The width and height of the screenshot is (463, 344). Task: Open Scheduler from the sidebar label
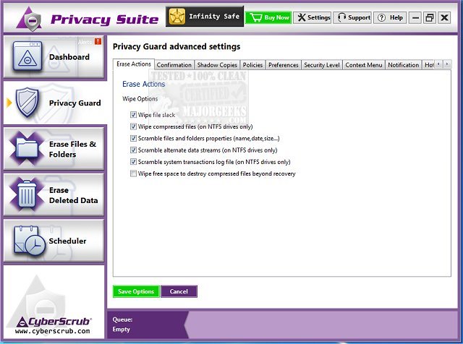(67, 241)
